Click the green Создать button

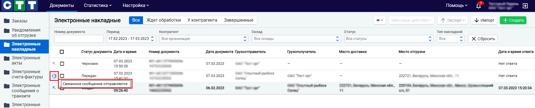513,20
